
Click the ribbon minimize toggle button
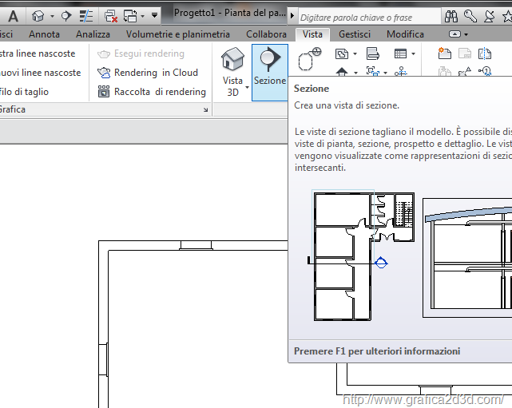click(x=454, y=34)
